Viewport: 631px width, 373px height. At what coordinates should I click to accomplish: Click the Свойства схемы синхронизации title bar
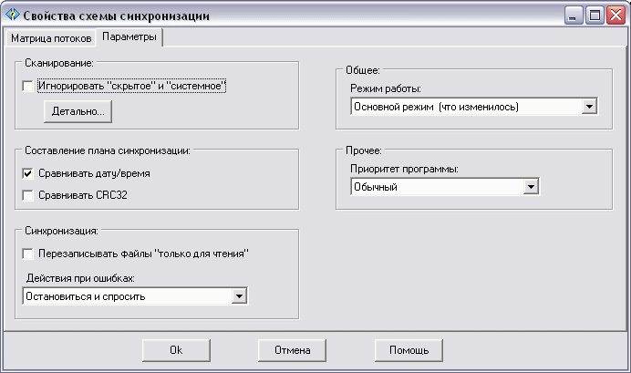tap(274, 16)
